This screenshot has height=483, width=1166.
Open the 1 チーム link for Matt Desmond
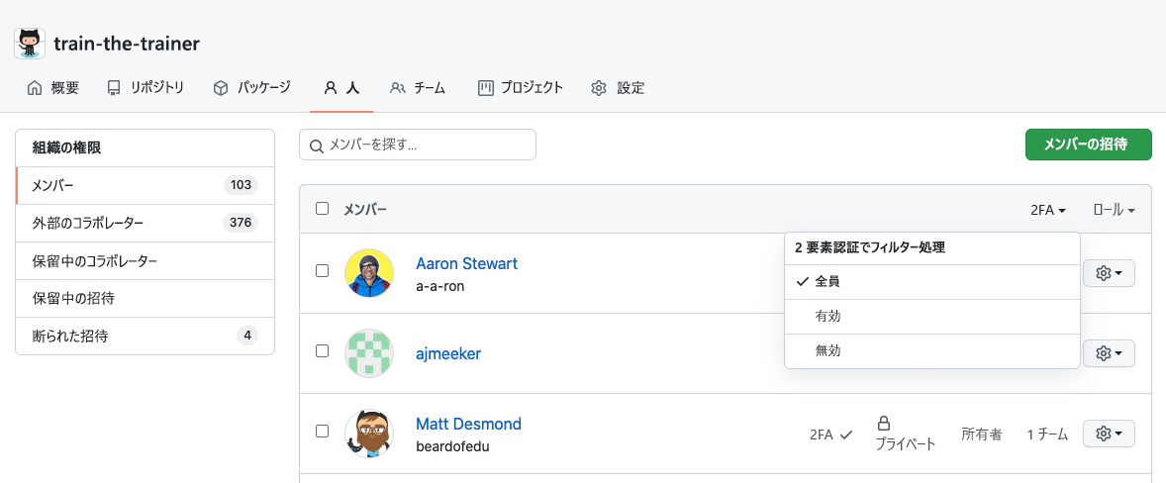tap(1048, 434)
